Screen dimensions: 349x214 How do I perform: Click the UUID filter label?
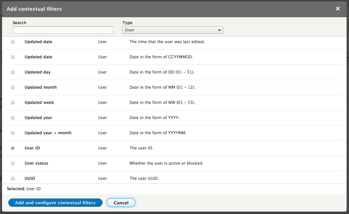point(30,178)
